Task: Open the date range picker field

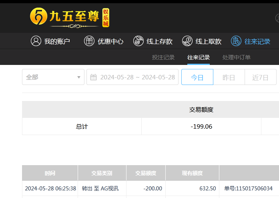Action: tap(132, 77)
